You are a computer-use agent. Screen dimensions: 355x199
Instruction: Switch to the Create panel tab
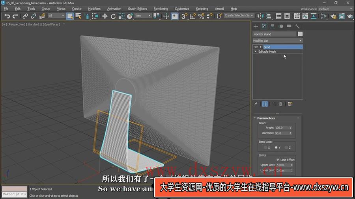click(256, 26)
